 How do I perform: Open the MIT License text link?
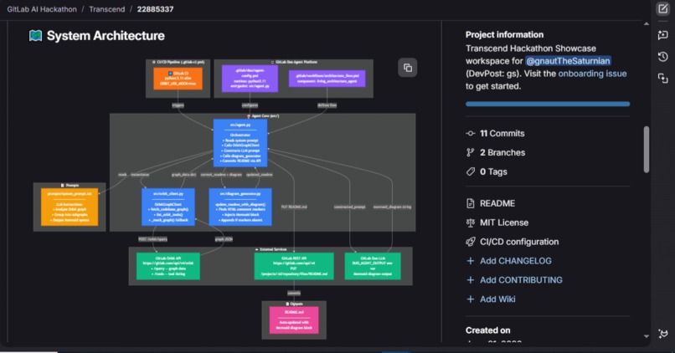click(x=504, y=223)
